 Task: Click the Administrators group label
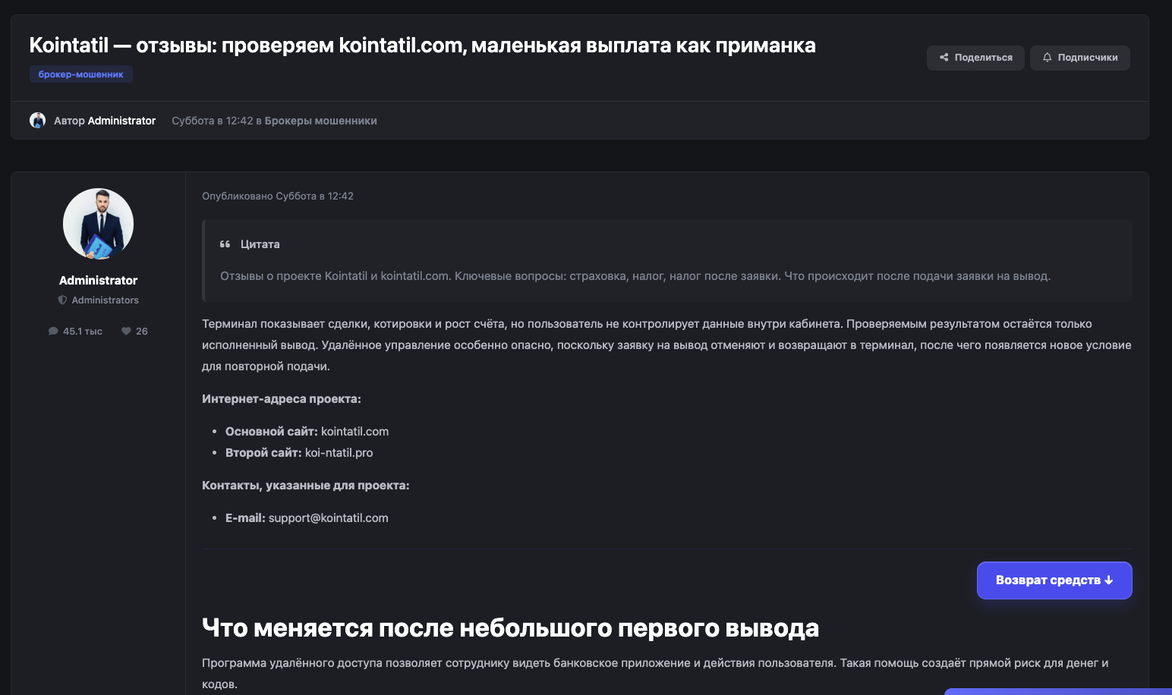coord(105,300)
